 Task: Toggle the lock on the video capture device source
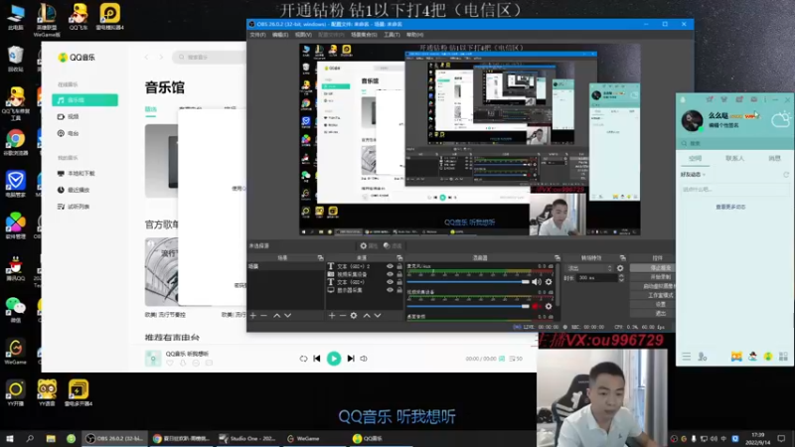(x=399, y=274)
